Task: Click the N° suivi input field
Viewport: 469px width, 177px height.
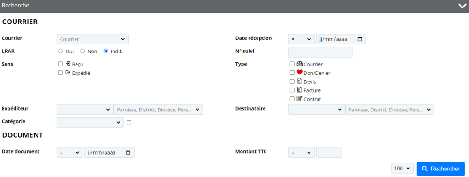Action: point(320,52)
